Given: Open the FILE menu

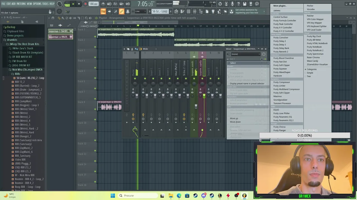Looking at the screenshot, I should point(3,4).
